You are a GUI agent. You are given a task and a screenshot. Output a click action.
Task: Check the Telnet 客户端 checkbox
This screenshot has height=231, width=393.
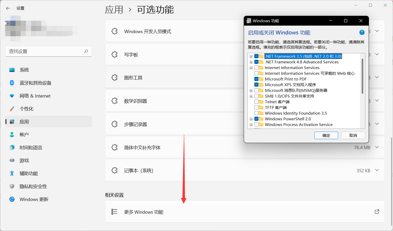[x=256, y=102]
